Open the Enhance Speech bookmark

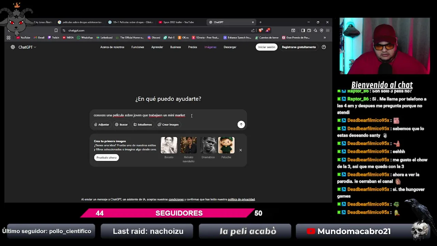pyautogui.click(x=237, y=38)
